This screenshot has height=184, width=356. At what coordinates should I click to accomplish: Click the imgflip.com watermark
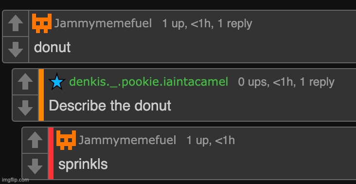15,180
